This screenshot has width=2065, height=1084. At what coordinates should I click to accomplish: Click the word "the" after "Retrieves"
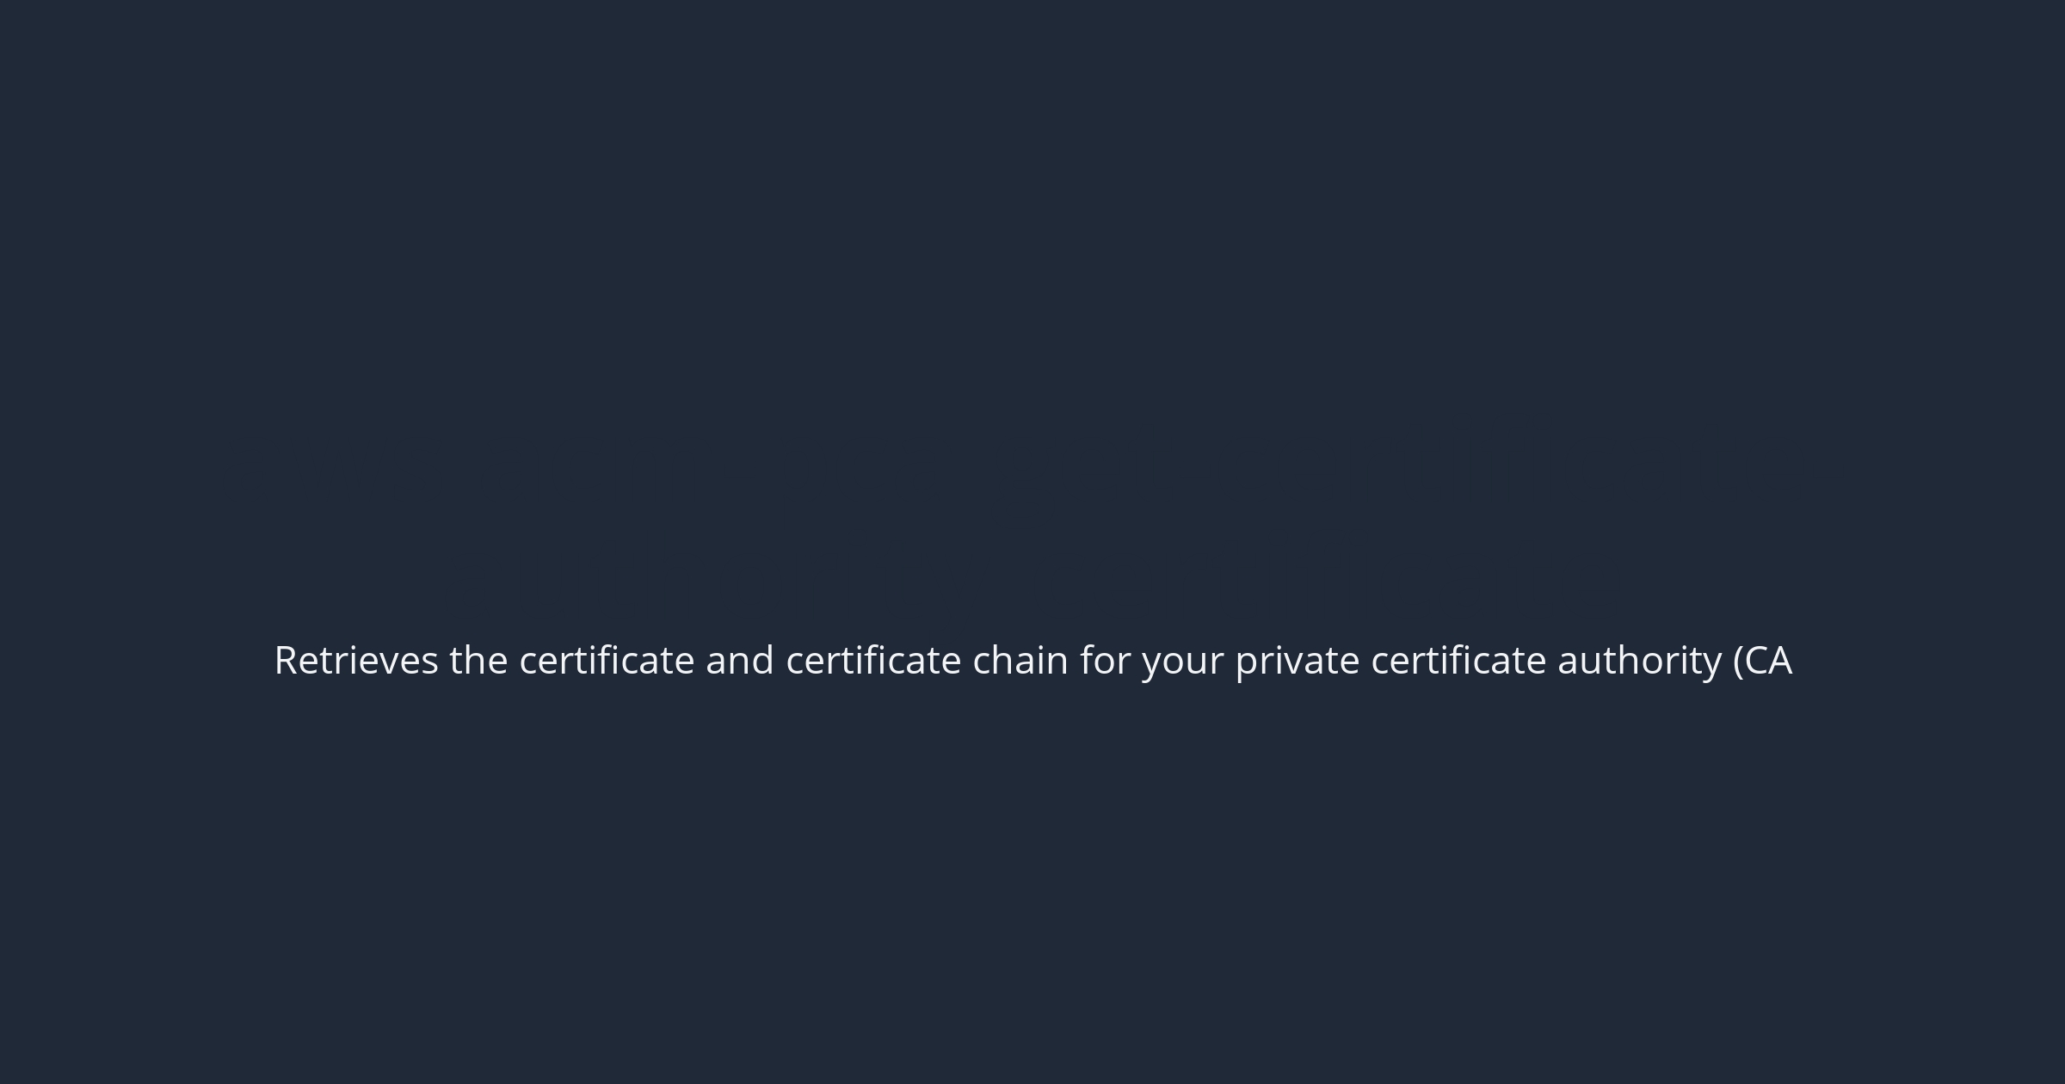(x=478, y=661)
